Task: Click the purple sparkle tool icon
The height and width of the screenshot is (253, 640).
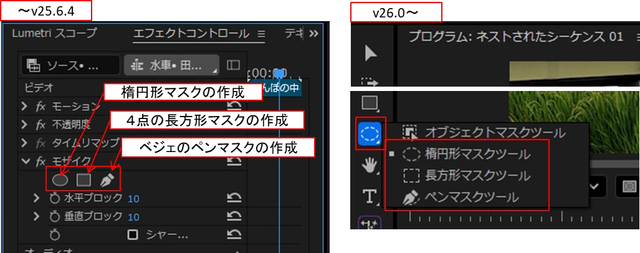Action: point(370,223)
